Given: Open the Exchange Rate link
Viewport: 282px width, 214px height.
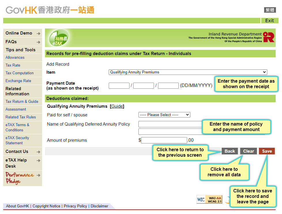Looking at the screenshot, I should click(x=18, y=81).
